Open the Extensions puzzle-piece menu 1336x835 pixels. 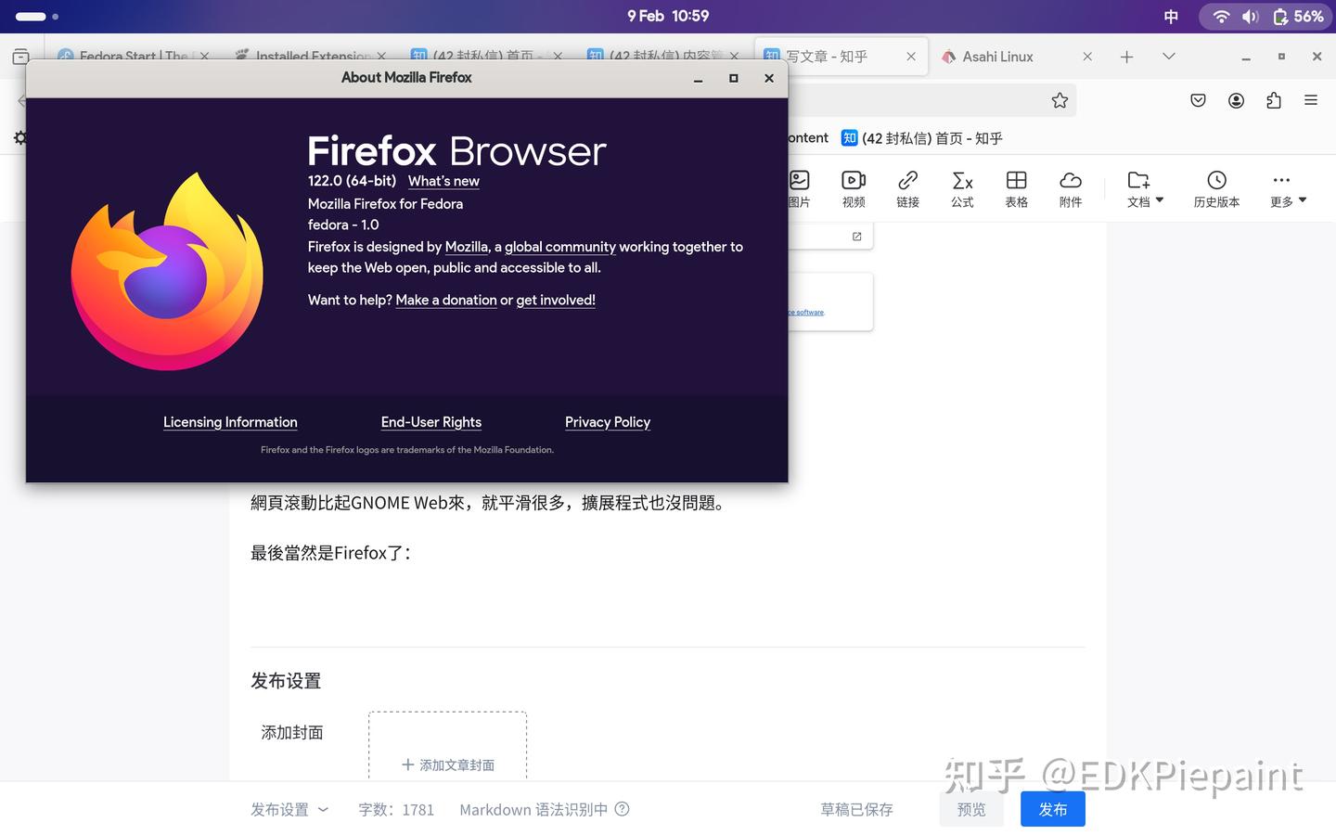tap(1274, 100)
